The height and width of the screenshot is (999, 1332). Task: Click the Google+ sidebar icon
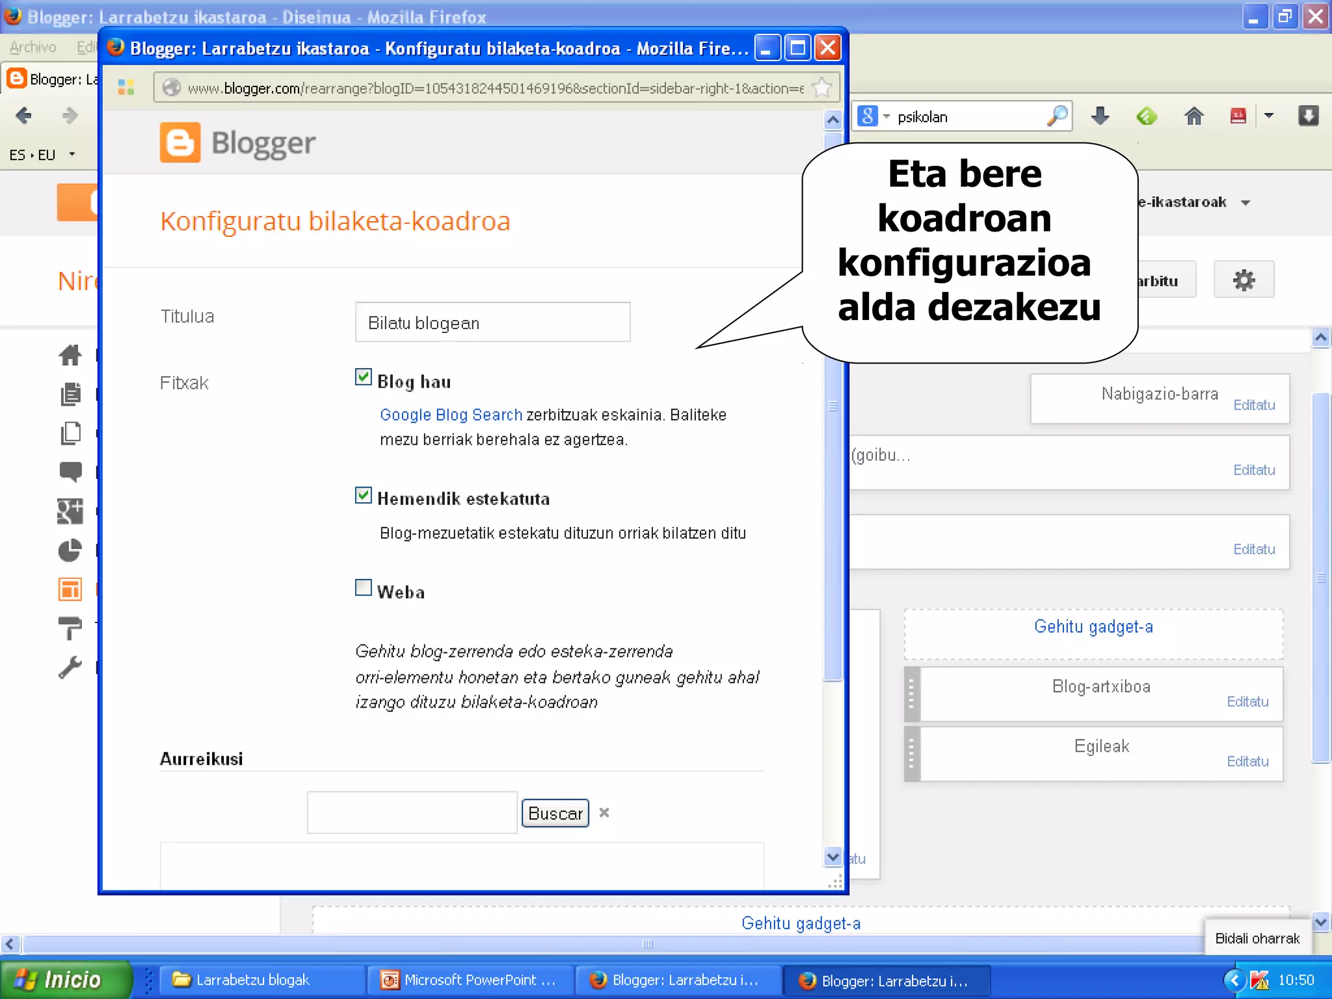point(70,511)
